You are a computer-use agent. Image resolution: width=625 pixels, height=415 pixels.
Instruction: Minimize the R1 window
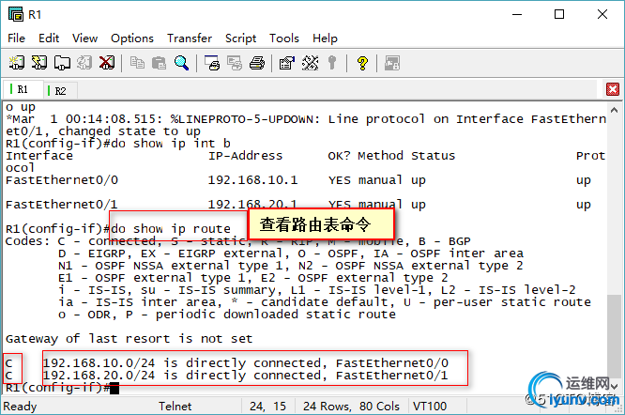(517, 14)
